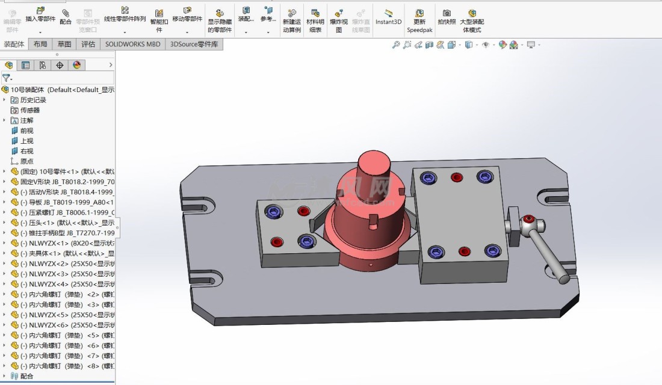
Task: Select the 前视 front plane
Action: 22,131
